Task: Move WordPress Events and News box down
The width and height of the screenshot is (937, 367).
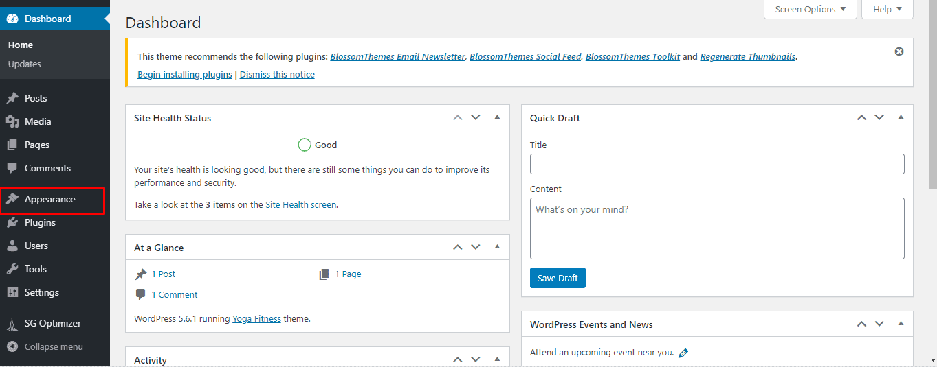Action: (x=879, y=324)
